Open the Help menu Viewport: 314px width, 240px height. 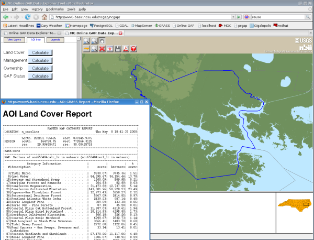pos(82,9)
